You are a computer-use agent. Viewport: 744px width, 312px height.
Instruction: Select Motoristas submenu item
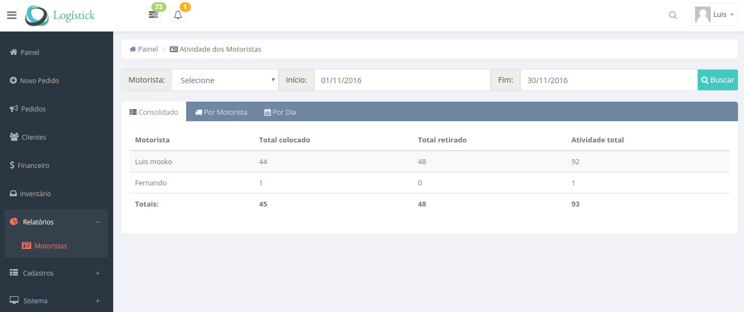tap(51, 246)
